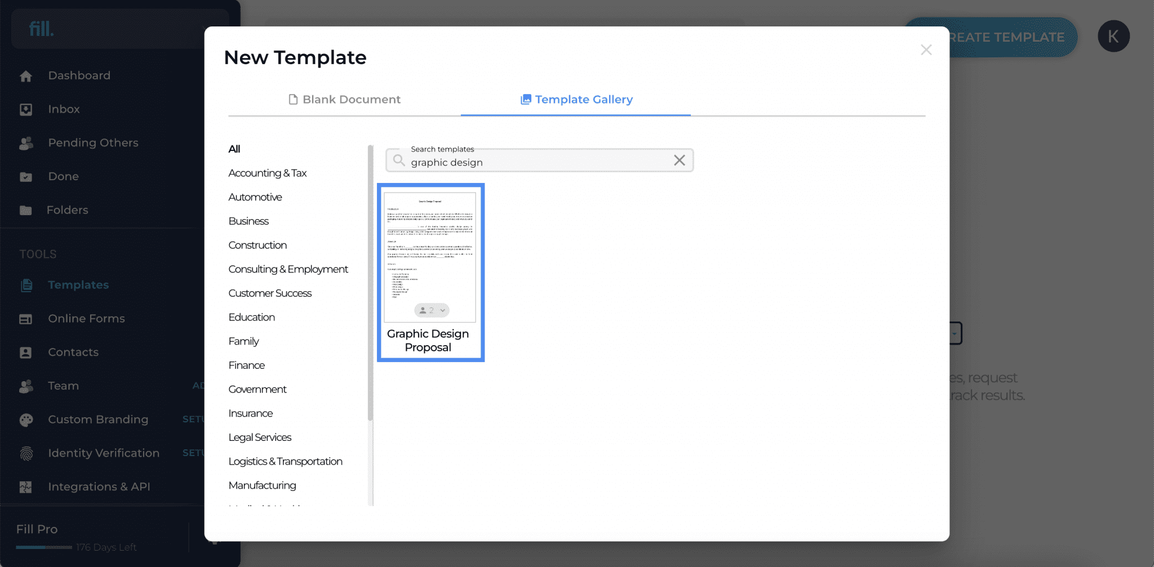
Task: Select the Pending Others icon
Action: [x=26, y=143]
